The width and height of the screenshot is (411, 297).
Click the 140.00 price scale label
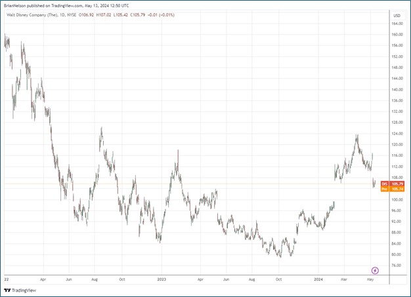point(397,89)
